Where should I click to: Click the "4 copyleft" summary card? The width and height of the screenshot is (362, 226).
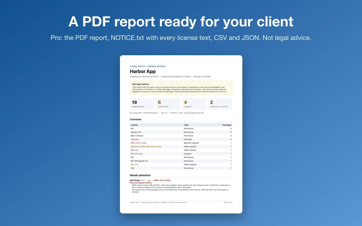(x=194, y=104)
